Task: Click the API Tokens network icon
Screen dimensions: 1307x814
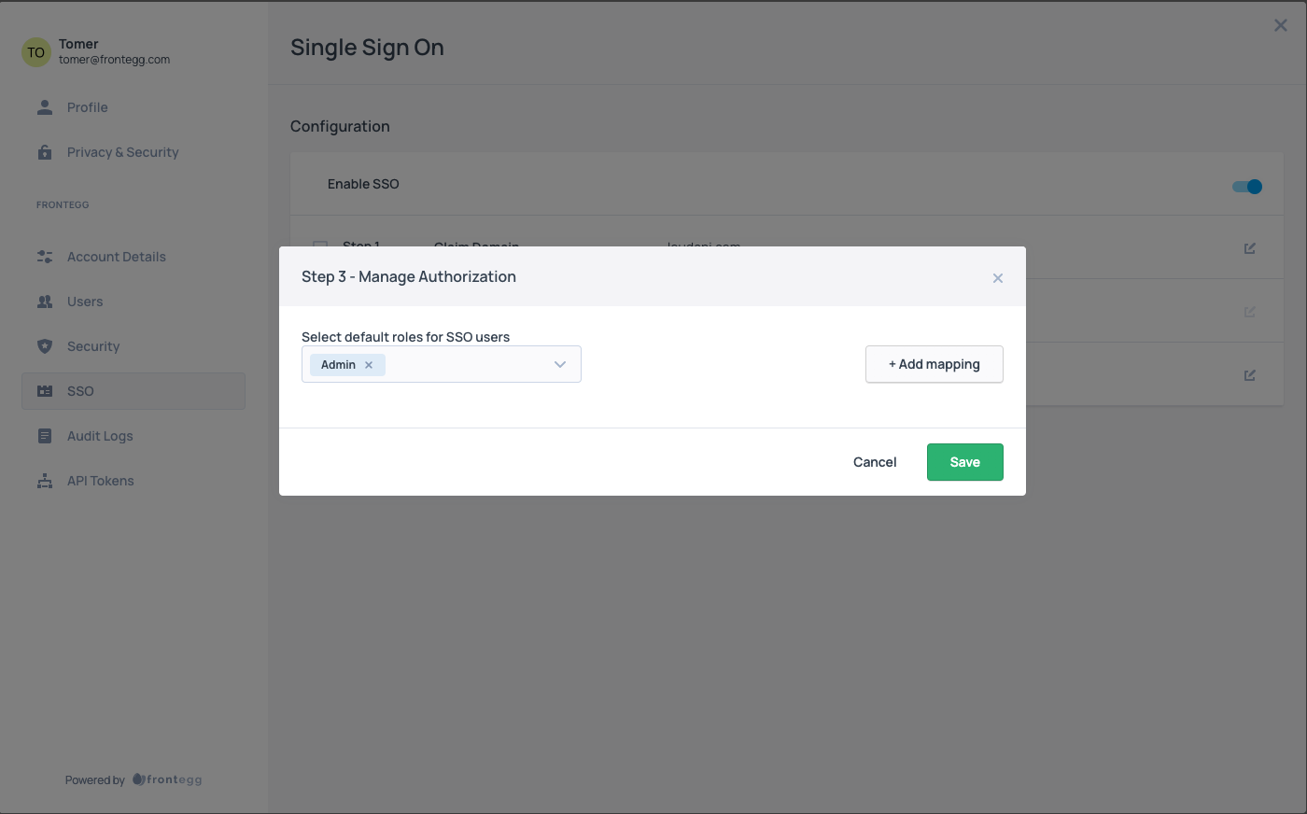Action: click(45, 481)
